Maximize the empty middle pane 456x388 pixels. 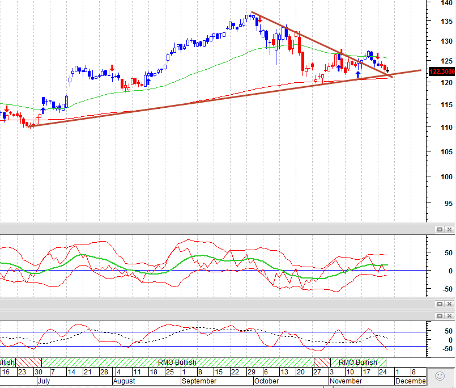[x=440, y=304]
